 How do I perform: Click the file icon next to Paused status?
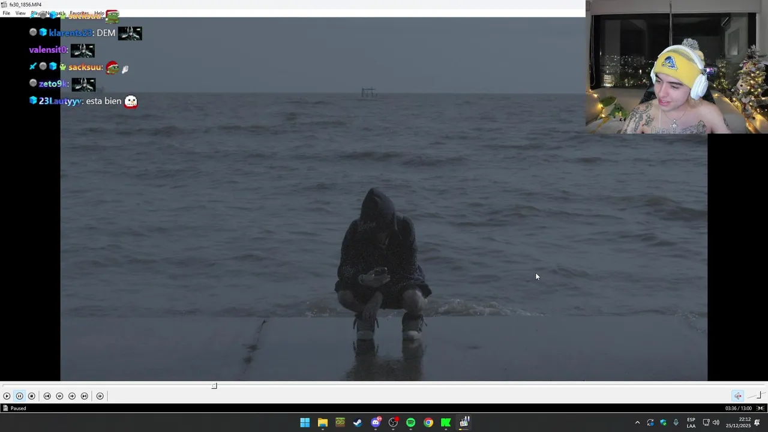coord(5,409)
